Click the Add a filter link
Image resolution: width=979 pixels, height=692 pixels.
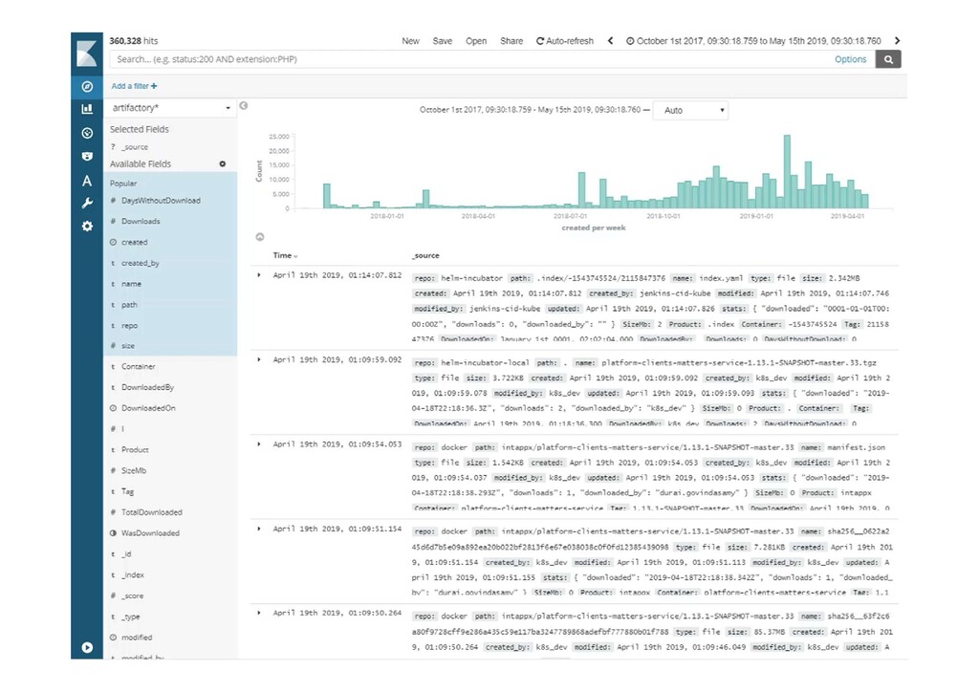coord(134,86)
